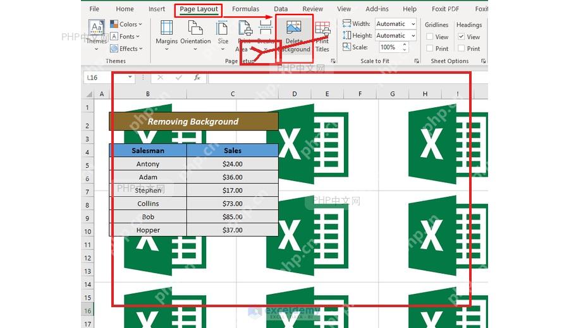
Task: Click the Breaks icon
Action: (266, 28)
